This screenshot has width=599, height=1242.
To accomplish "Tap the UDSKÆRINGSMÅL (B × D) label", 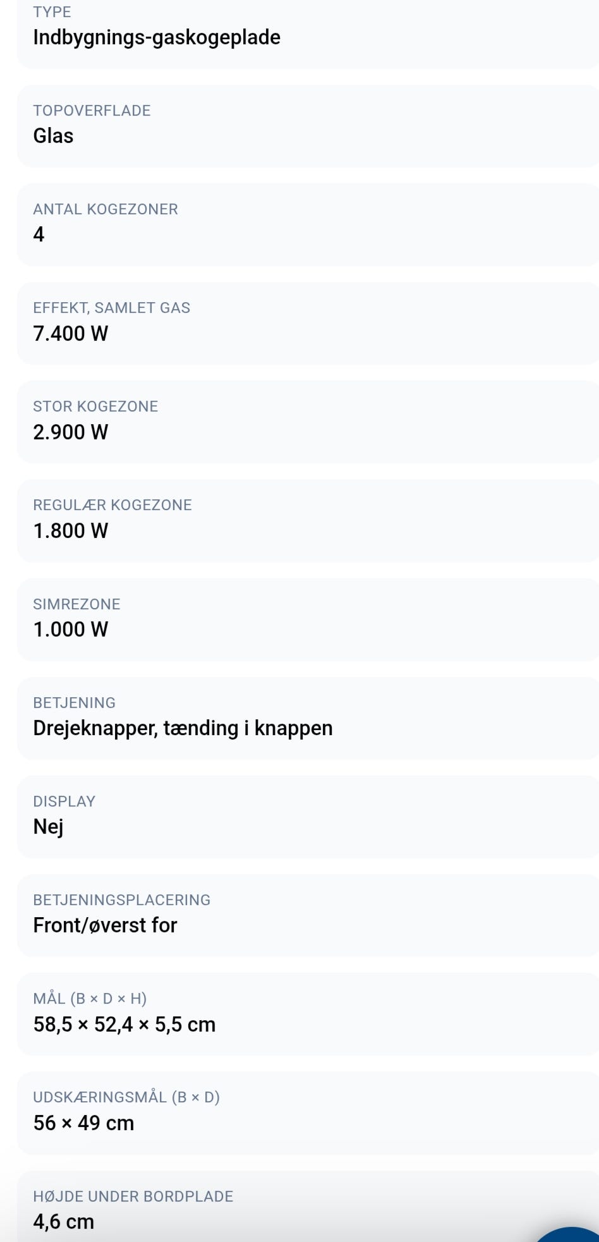I will coord(126,1097).
